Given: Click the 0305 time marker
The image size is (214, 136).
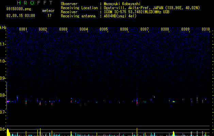Looking at the screenshot, I should [x=104, y=29].
